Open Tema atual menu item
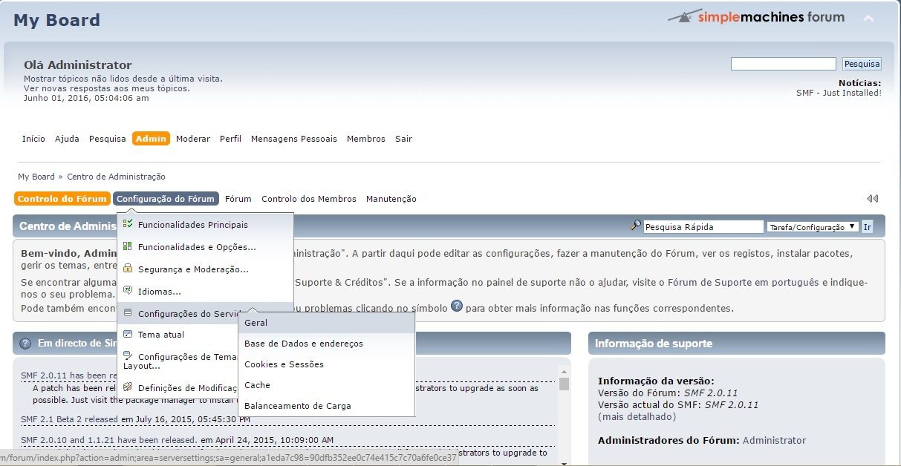This screenshot has height=466, width=901. pyautogui.click(x=178, y=334)
